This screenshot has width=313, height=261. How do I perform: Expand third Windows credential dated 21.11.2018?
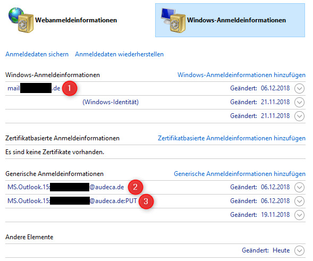click(x=299, y=116)
